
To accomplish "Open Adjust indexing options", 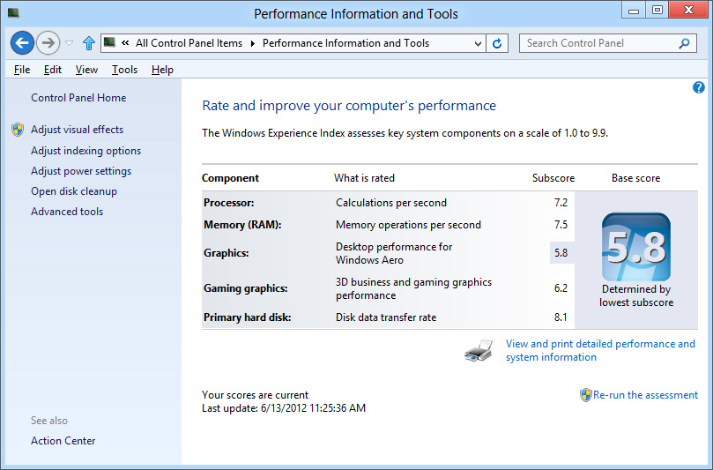I will pyautogui.click(x=86, y=151).
